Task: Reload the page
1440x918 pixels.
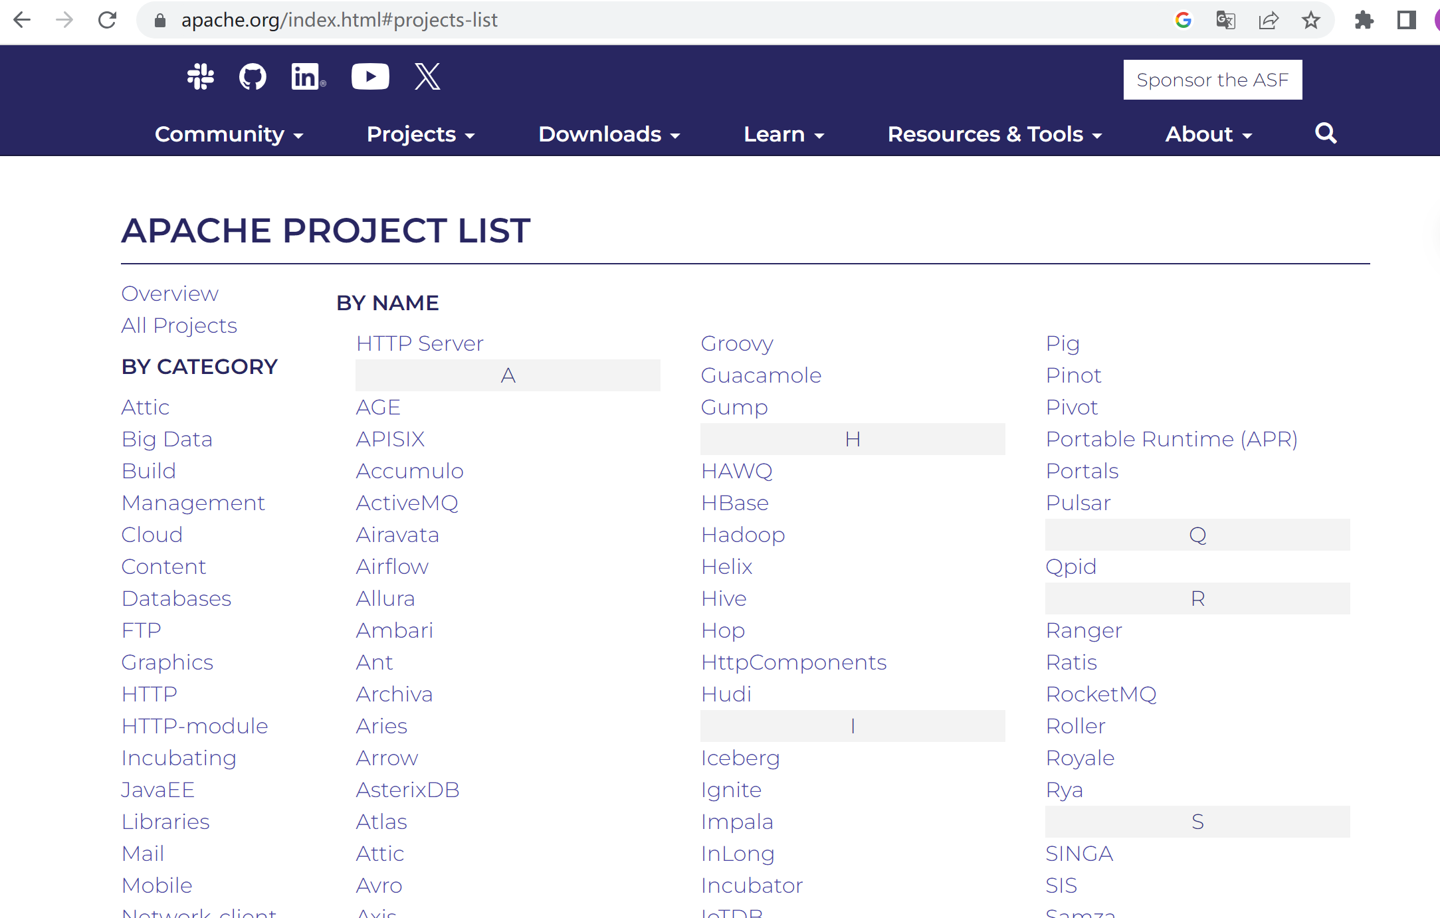Action: tap(108, 21)
